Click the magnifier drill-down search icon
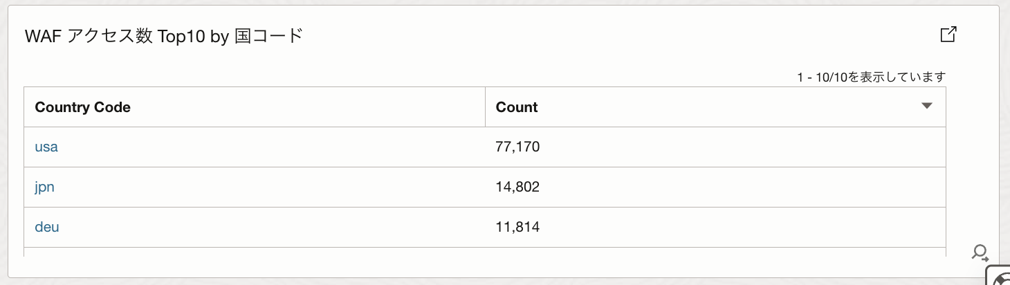This screenshot has height=285, width=1010. [980, 252]
